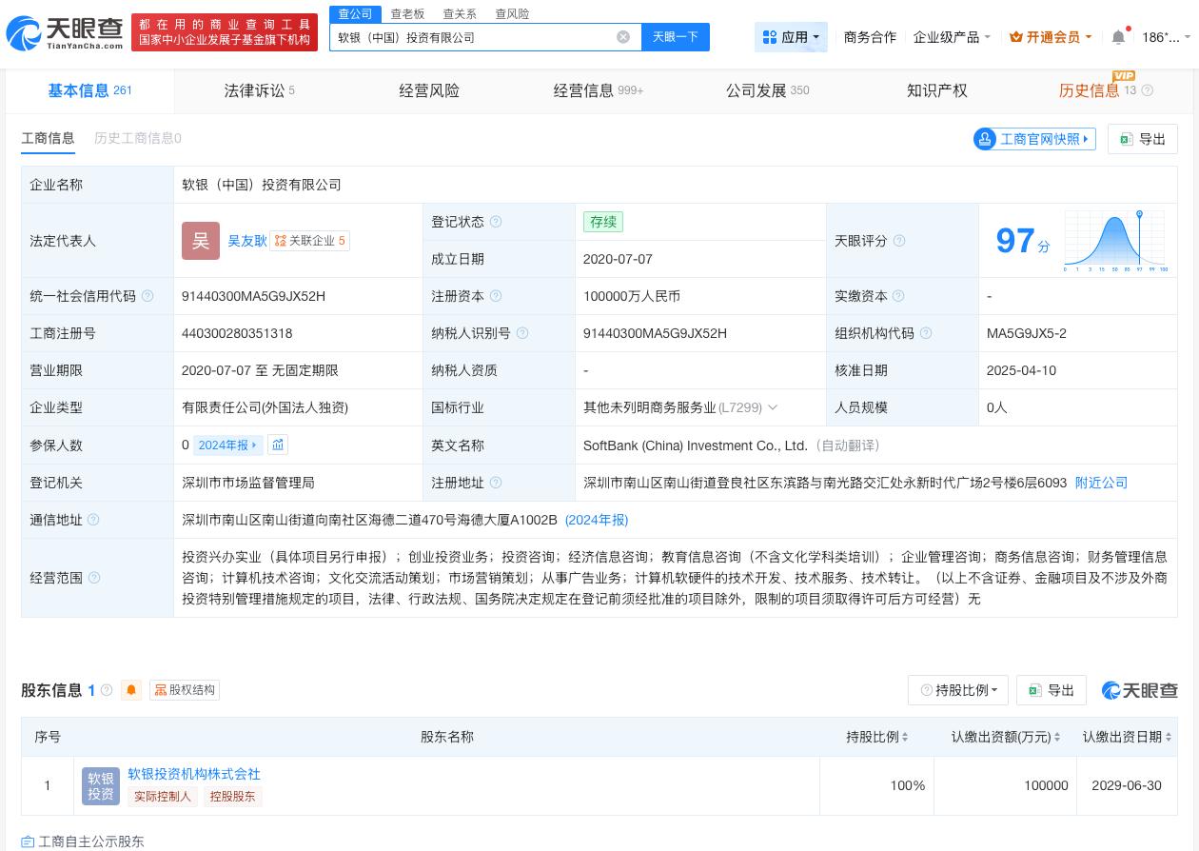The image size is (1199, 851).
Task: Click the help icon beside 天眼评分
Action: pos(899,241)
